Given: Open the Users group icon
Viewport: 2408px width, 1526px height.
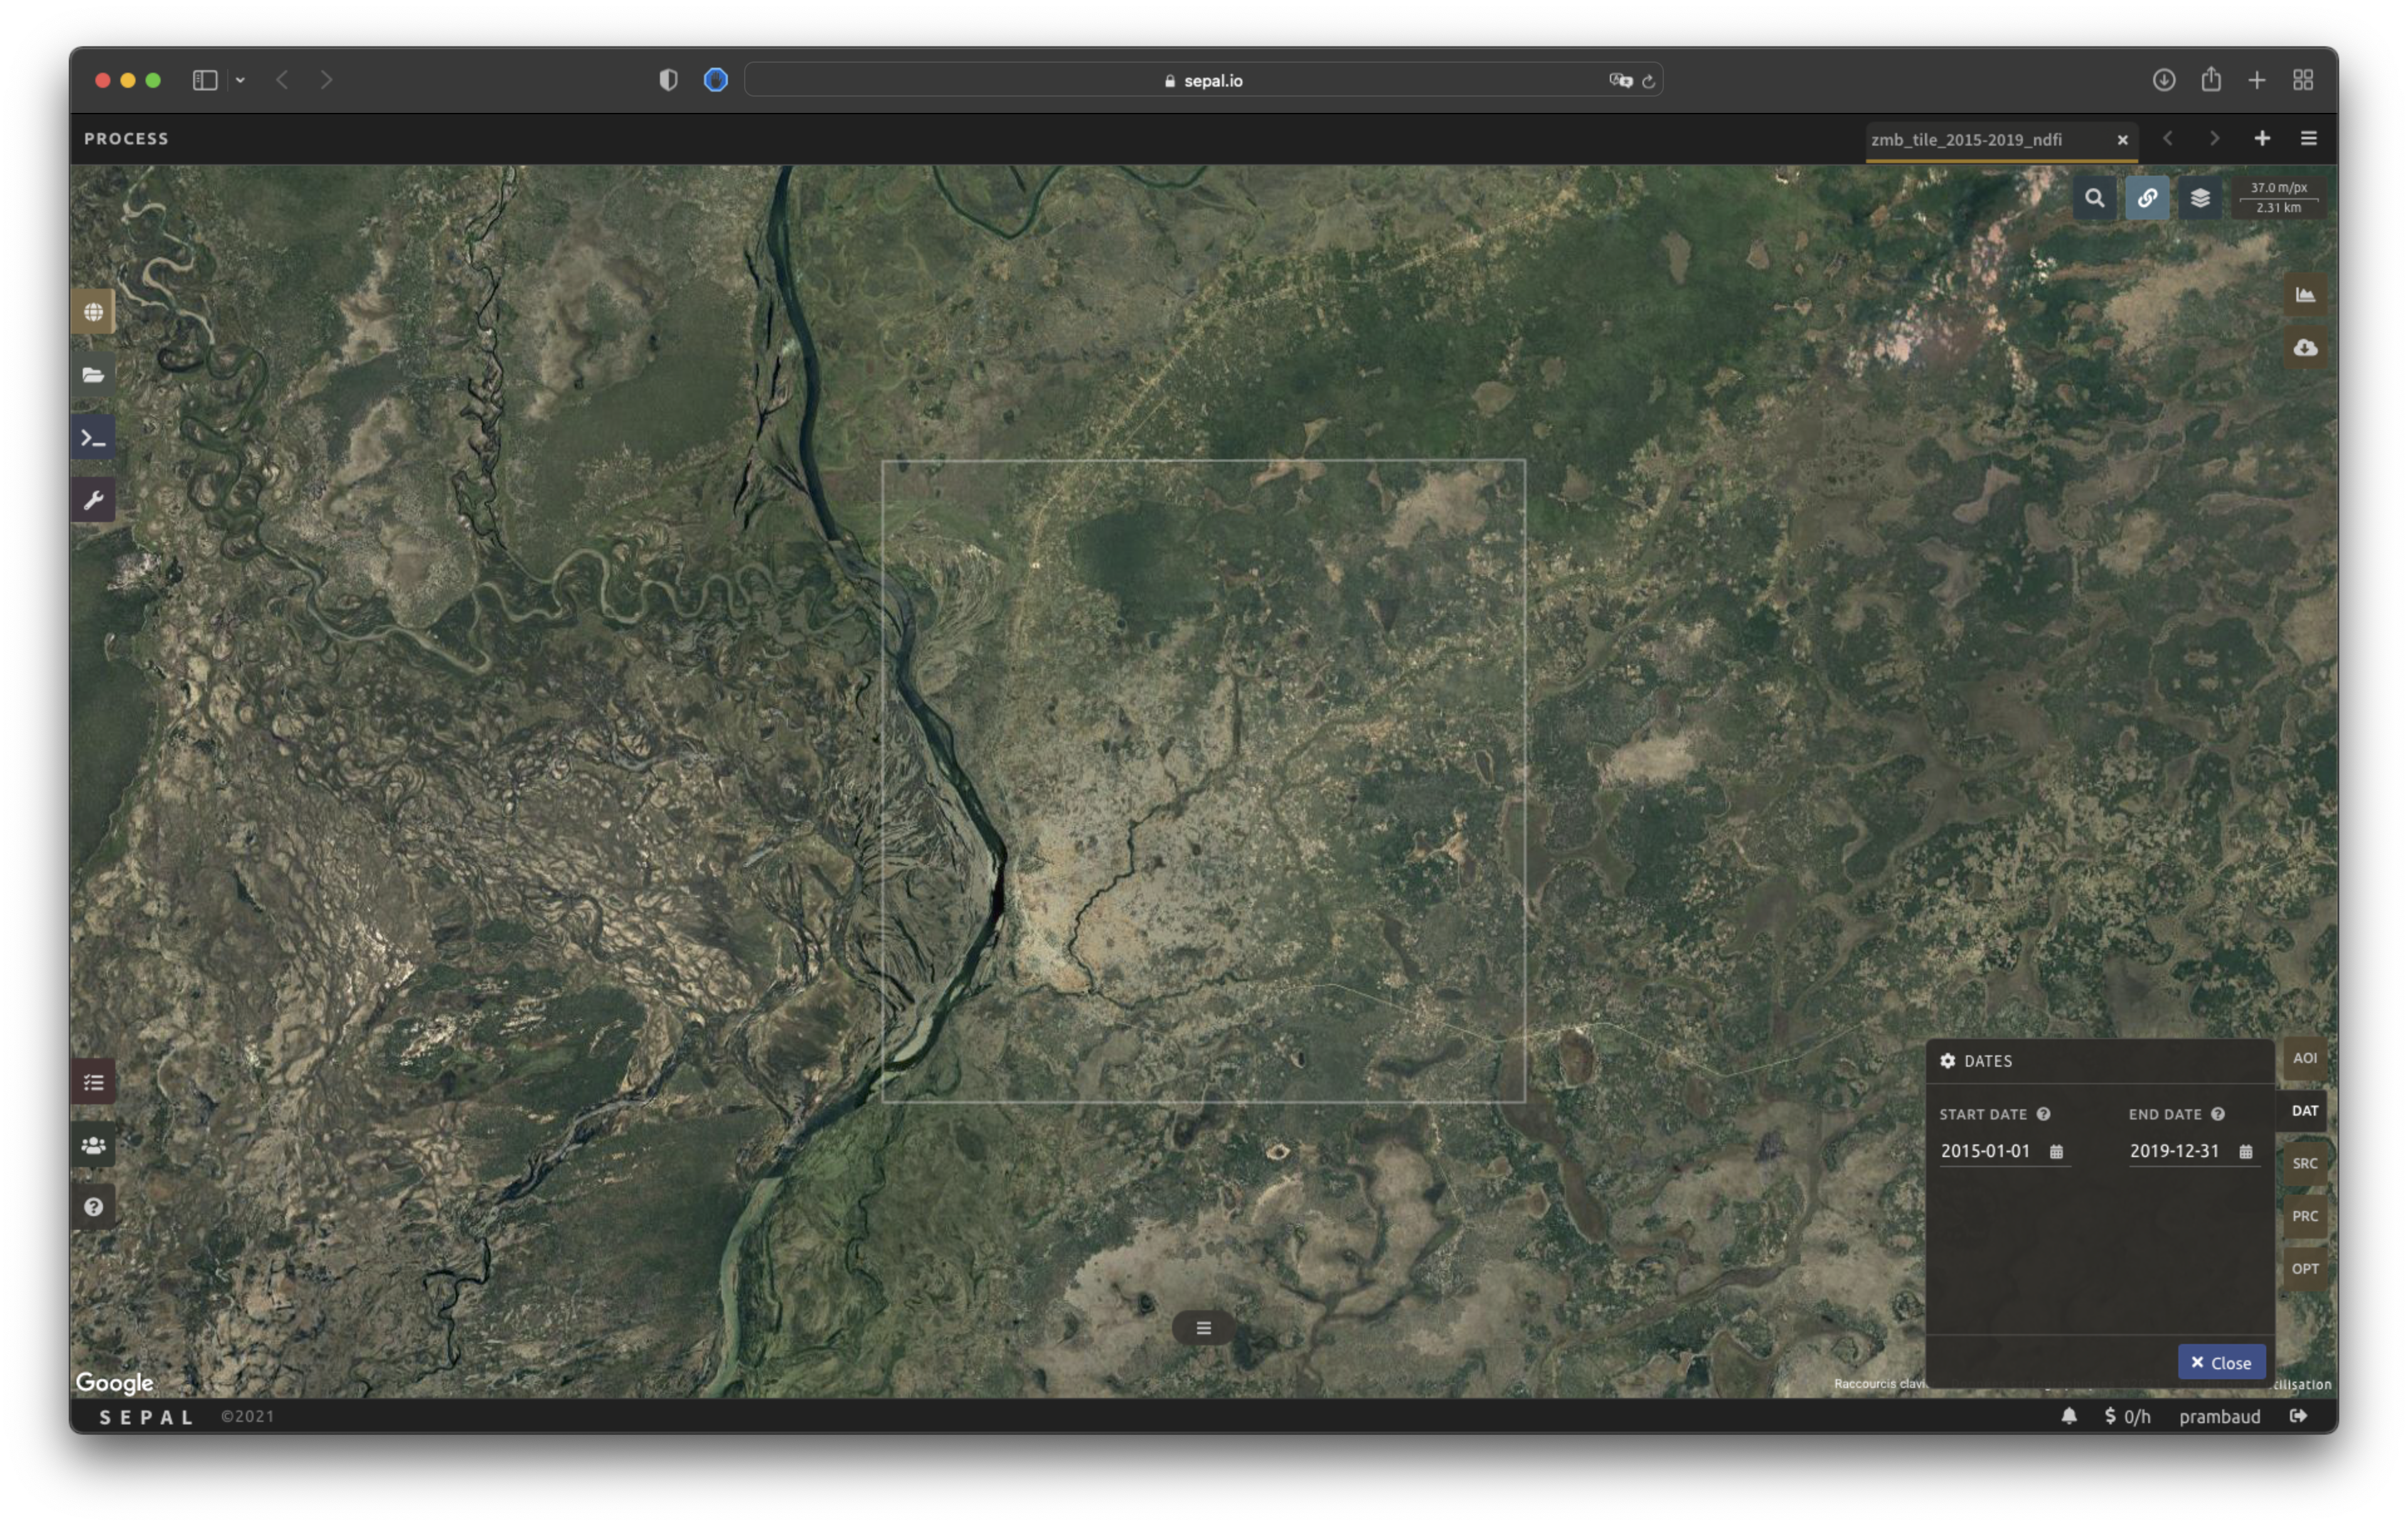Looking at the screenshot, I should tap(93, 1145).
